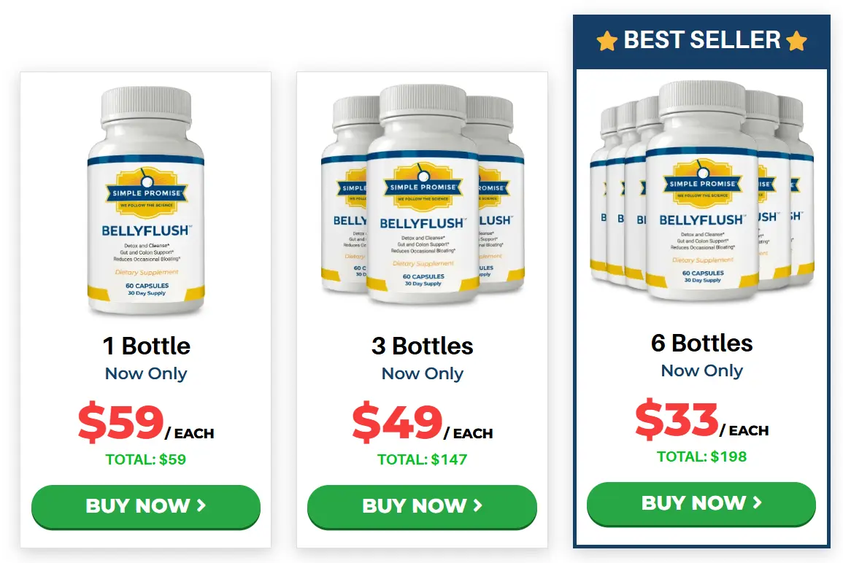843x563 pixels.
Task: Click the six-bottle BellyFlush image
Action: coord(701,191)
